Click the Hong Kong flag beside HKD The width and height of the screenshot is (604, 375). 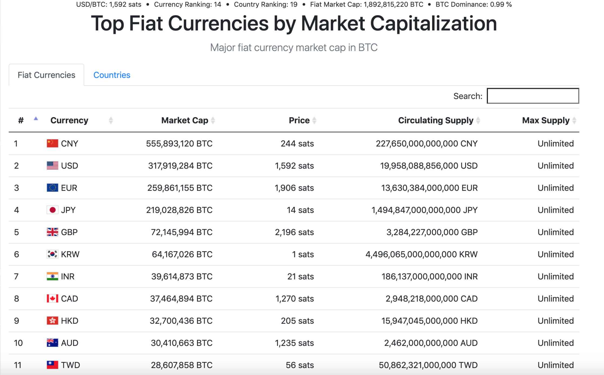(52, 321)
